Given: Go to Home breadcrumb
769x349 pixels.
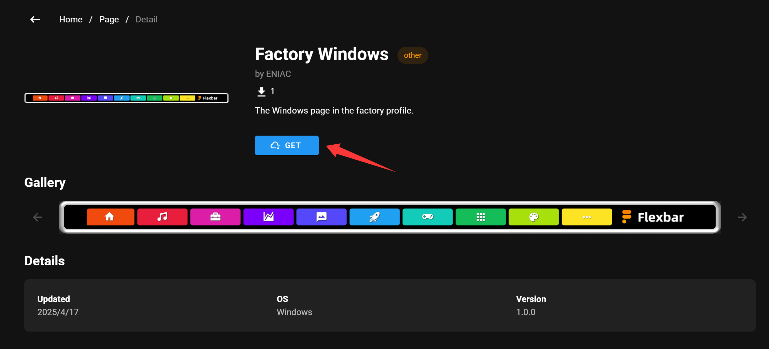Looking at the screenshot, I should [x=71, y=19].
